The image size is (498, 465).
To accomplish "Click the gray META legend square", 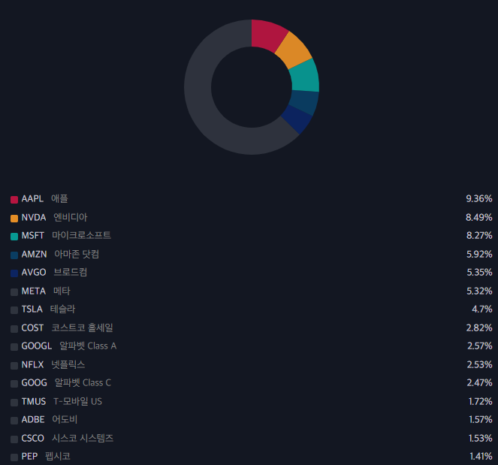I will 14,292.
